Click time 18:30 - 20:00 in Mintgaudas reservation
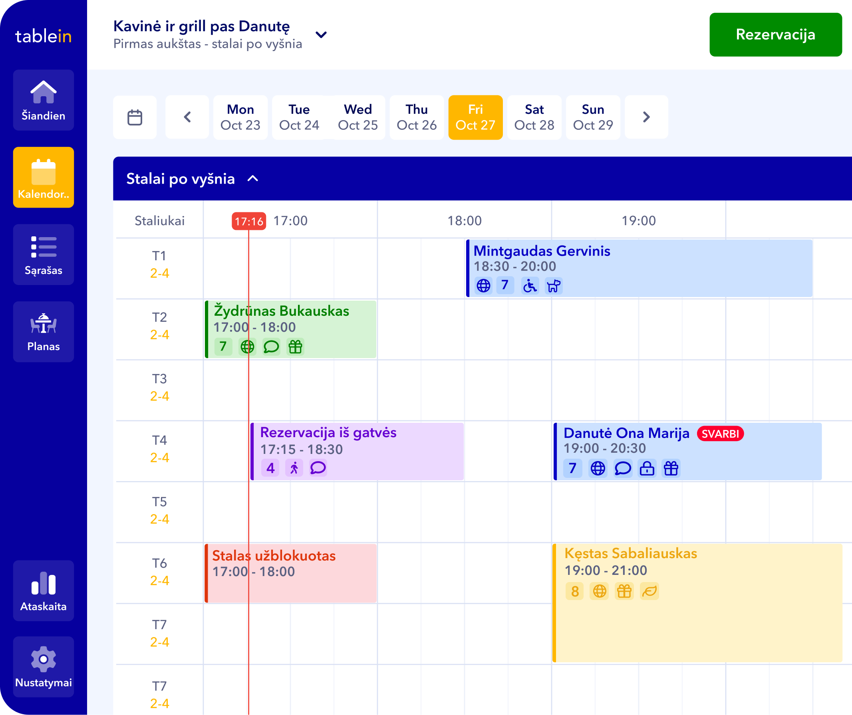Viewport: 852px width, 715px height. (x=515, y=266)
